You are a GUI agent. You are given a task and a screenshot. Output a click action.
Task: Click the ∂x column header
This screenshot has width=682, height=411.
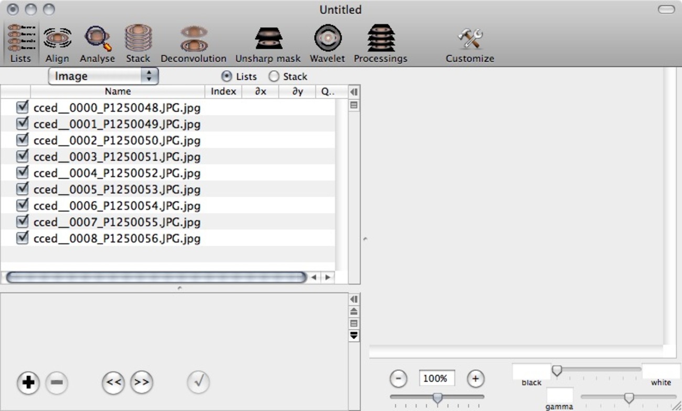click(261, 91)
